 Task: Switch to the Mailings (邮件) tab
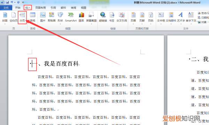[x=63, y=8]
